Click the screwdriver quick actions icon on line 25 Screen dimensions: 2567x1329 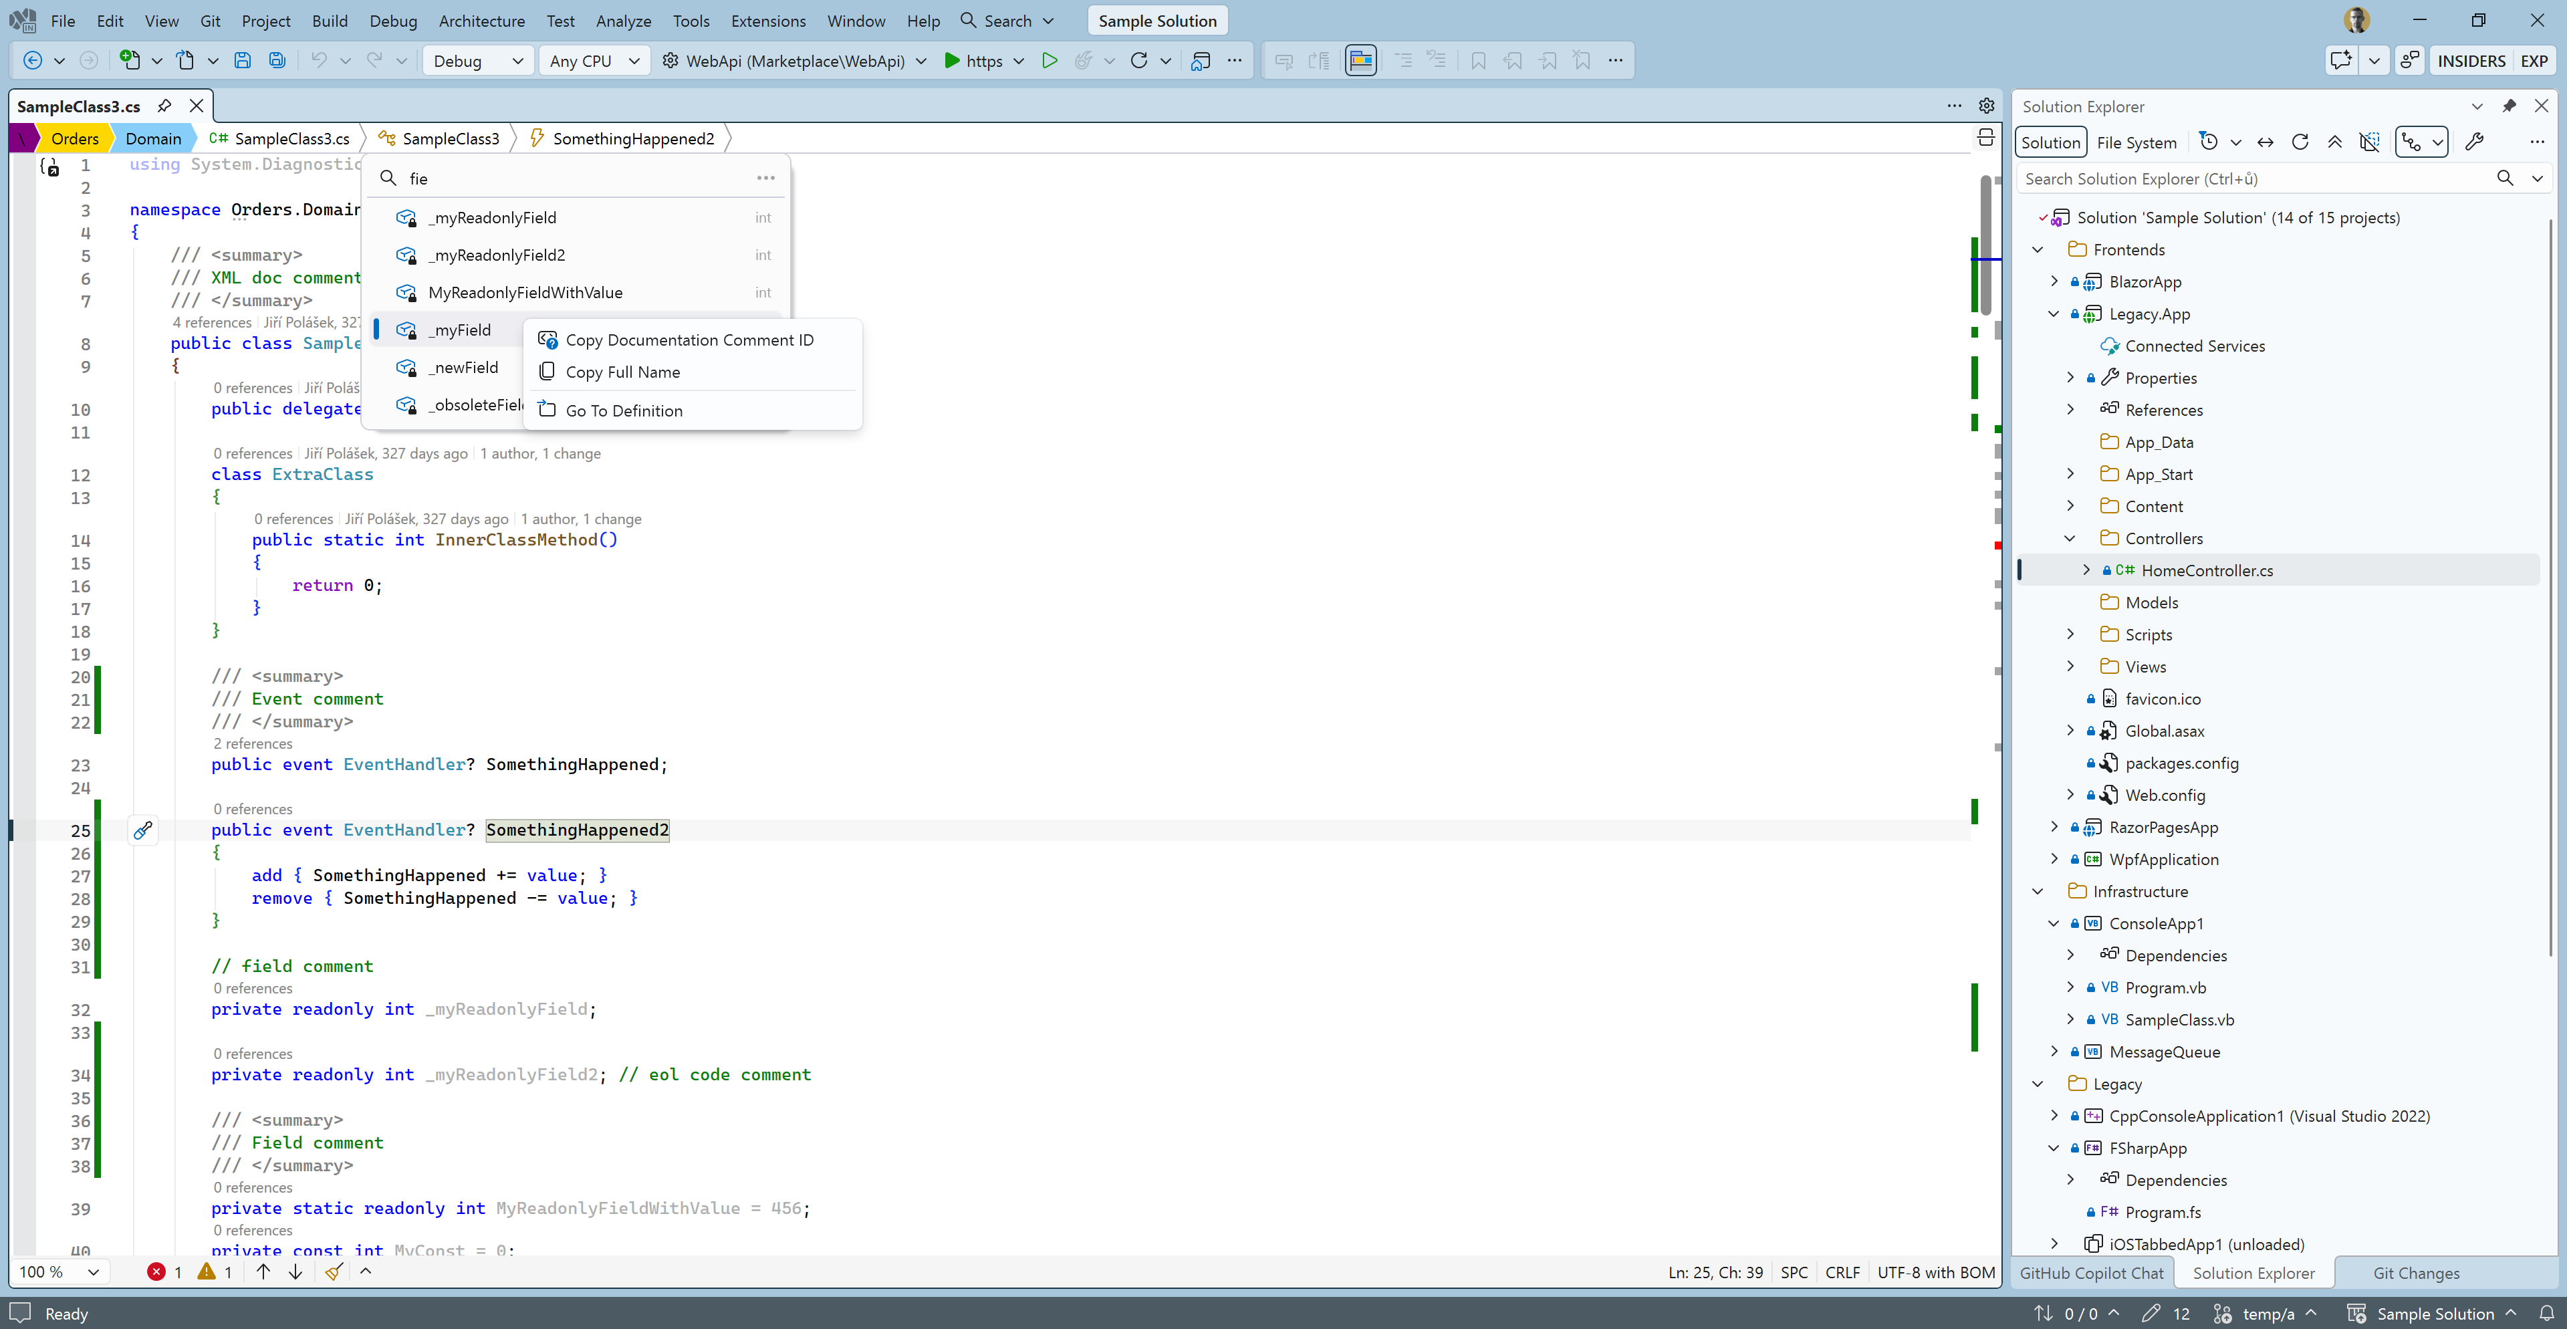[142, 830]
